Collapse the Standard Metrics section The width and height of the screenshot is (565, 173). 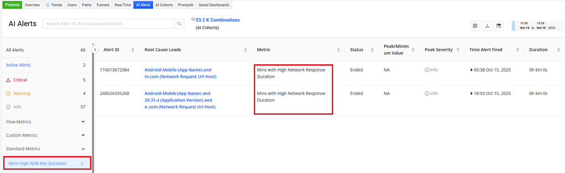[x=83, y=149]
